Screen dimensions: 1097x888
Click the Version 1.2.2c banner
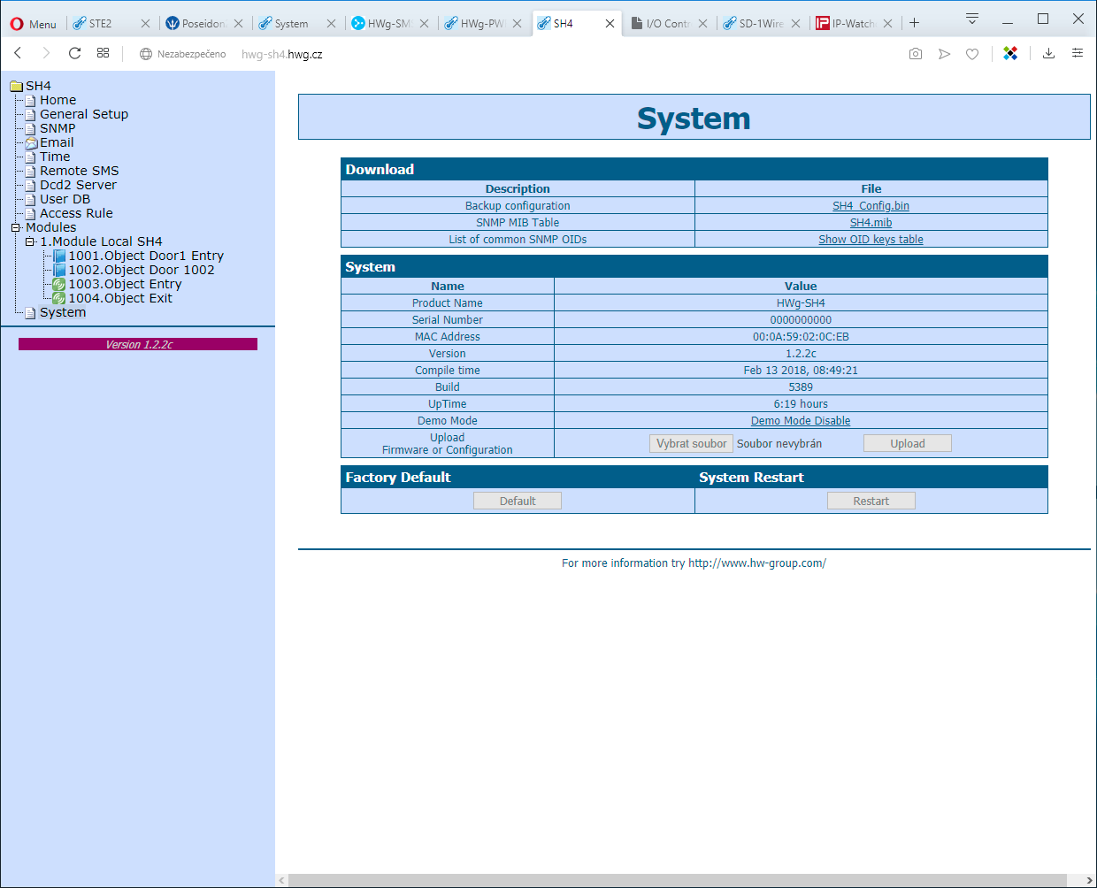point(138,344)
